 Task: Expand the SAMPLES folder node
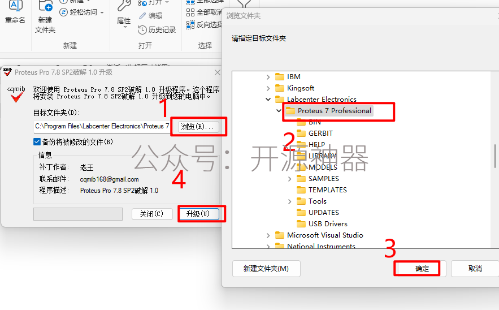[289, 179]
